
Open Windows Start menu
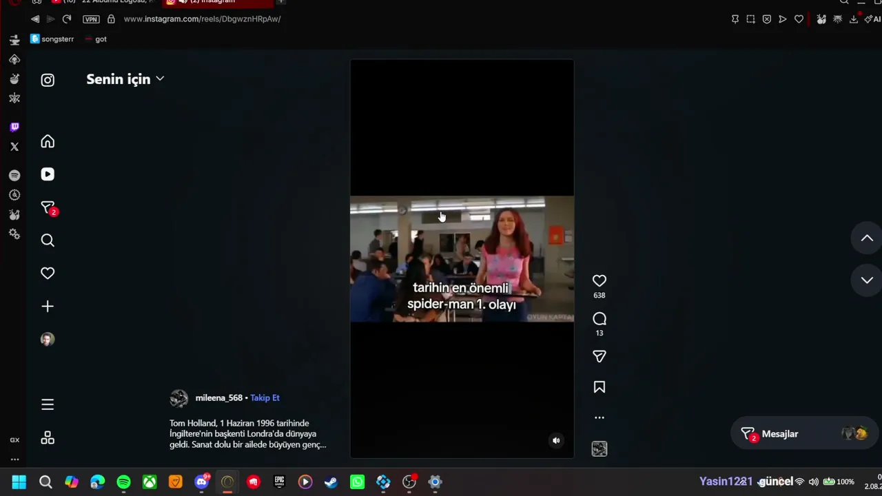(x=19, y=482)
